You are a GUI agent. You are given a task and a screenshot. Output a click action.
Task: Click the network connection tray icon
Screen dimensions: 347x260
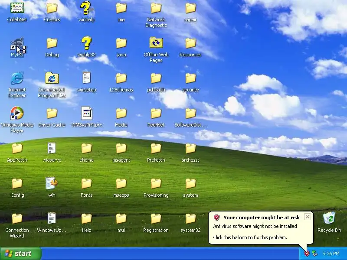click(314, 253)
